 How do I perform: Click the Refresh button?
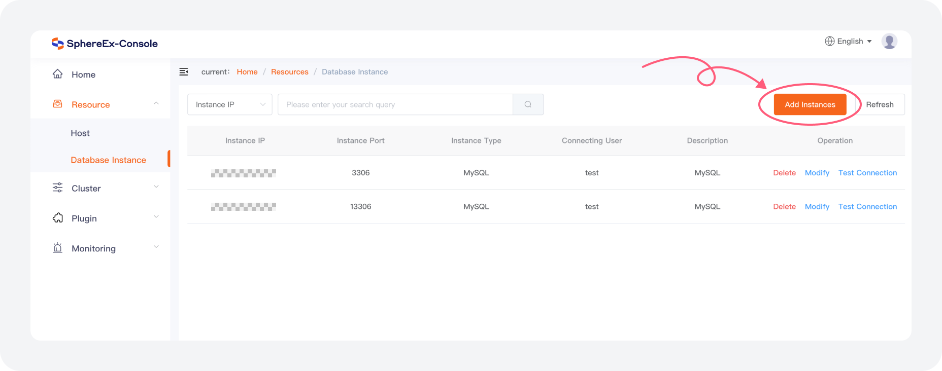pos(880,104)
